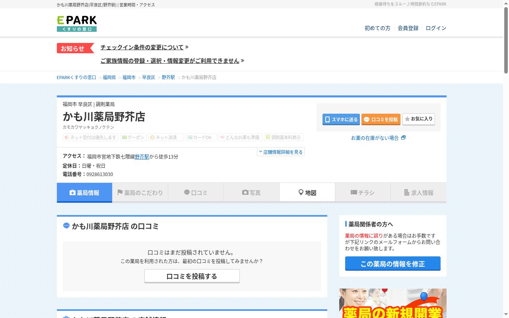The image size is (509, 318).
Task: Click the かも川薬局野芥店 store heading
Action: 104,116
